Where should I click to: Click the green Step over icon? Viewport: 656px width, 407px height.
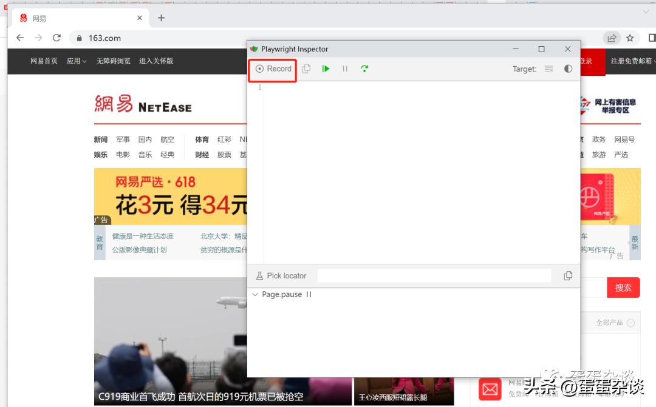[x=364, y=69]
